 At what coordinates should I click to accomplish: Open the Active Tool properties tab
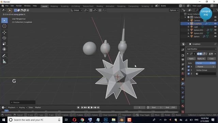tap(183, 50)
